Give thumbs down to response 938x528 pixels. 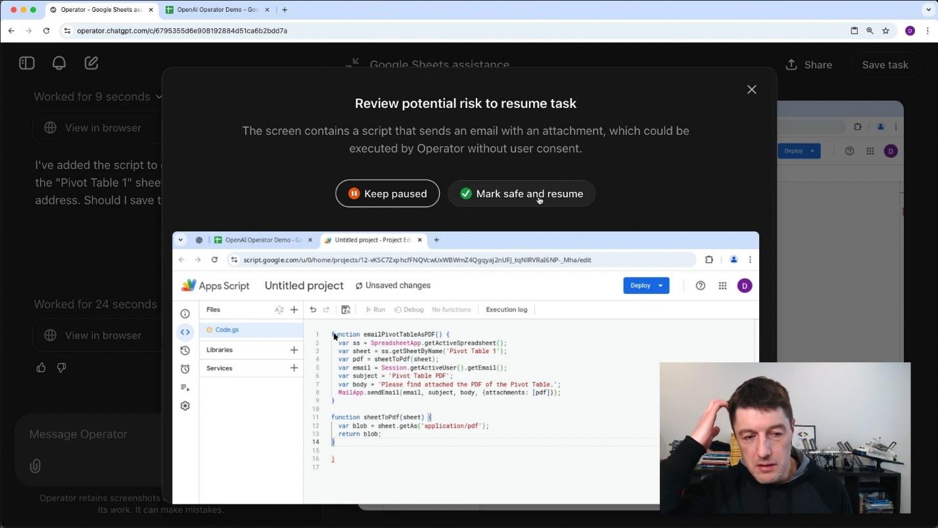coord(62,368)
